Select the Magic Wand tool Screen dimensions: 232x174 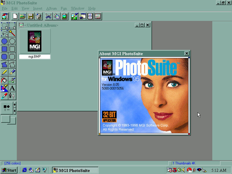pos(12,33)
